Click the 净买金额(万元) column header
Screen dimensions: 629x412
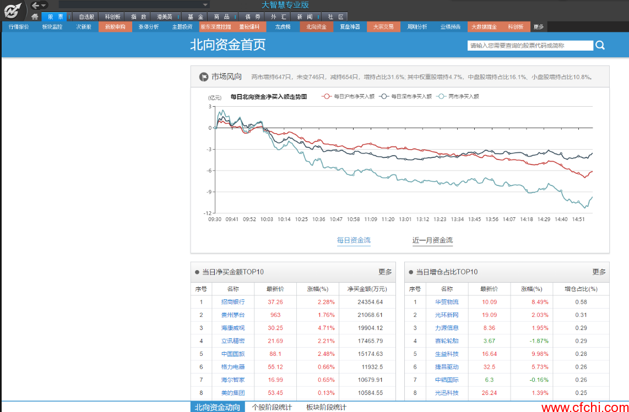pos(367,289)
